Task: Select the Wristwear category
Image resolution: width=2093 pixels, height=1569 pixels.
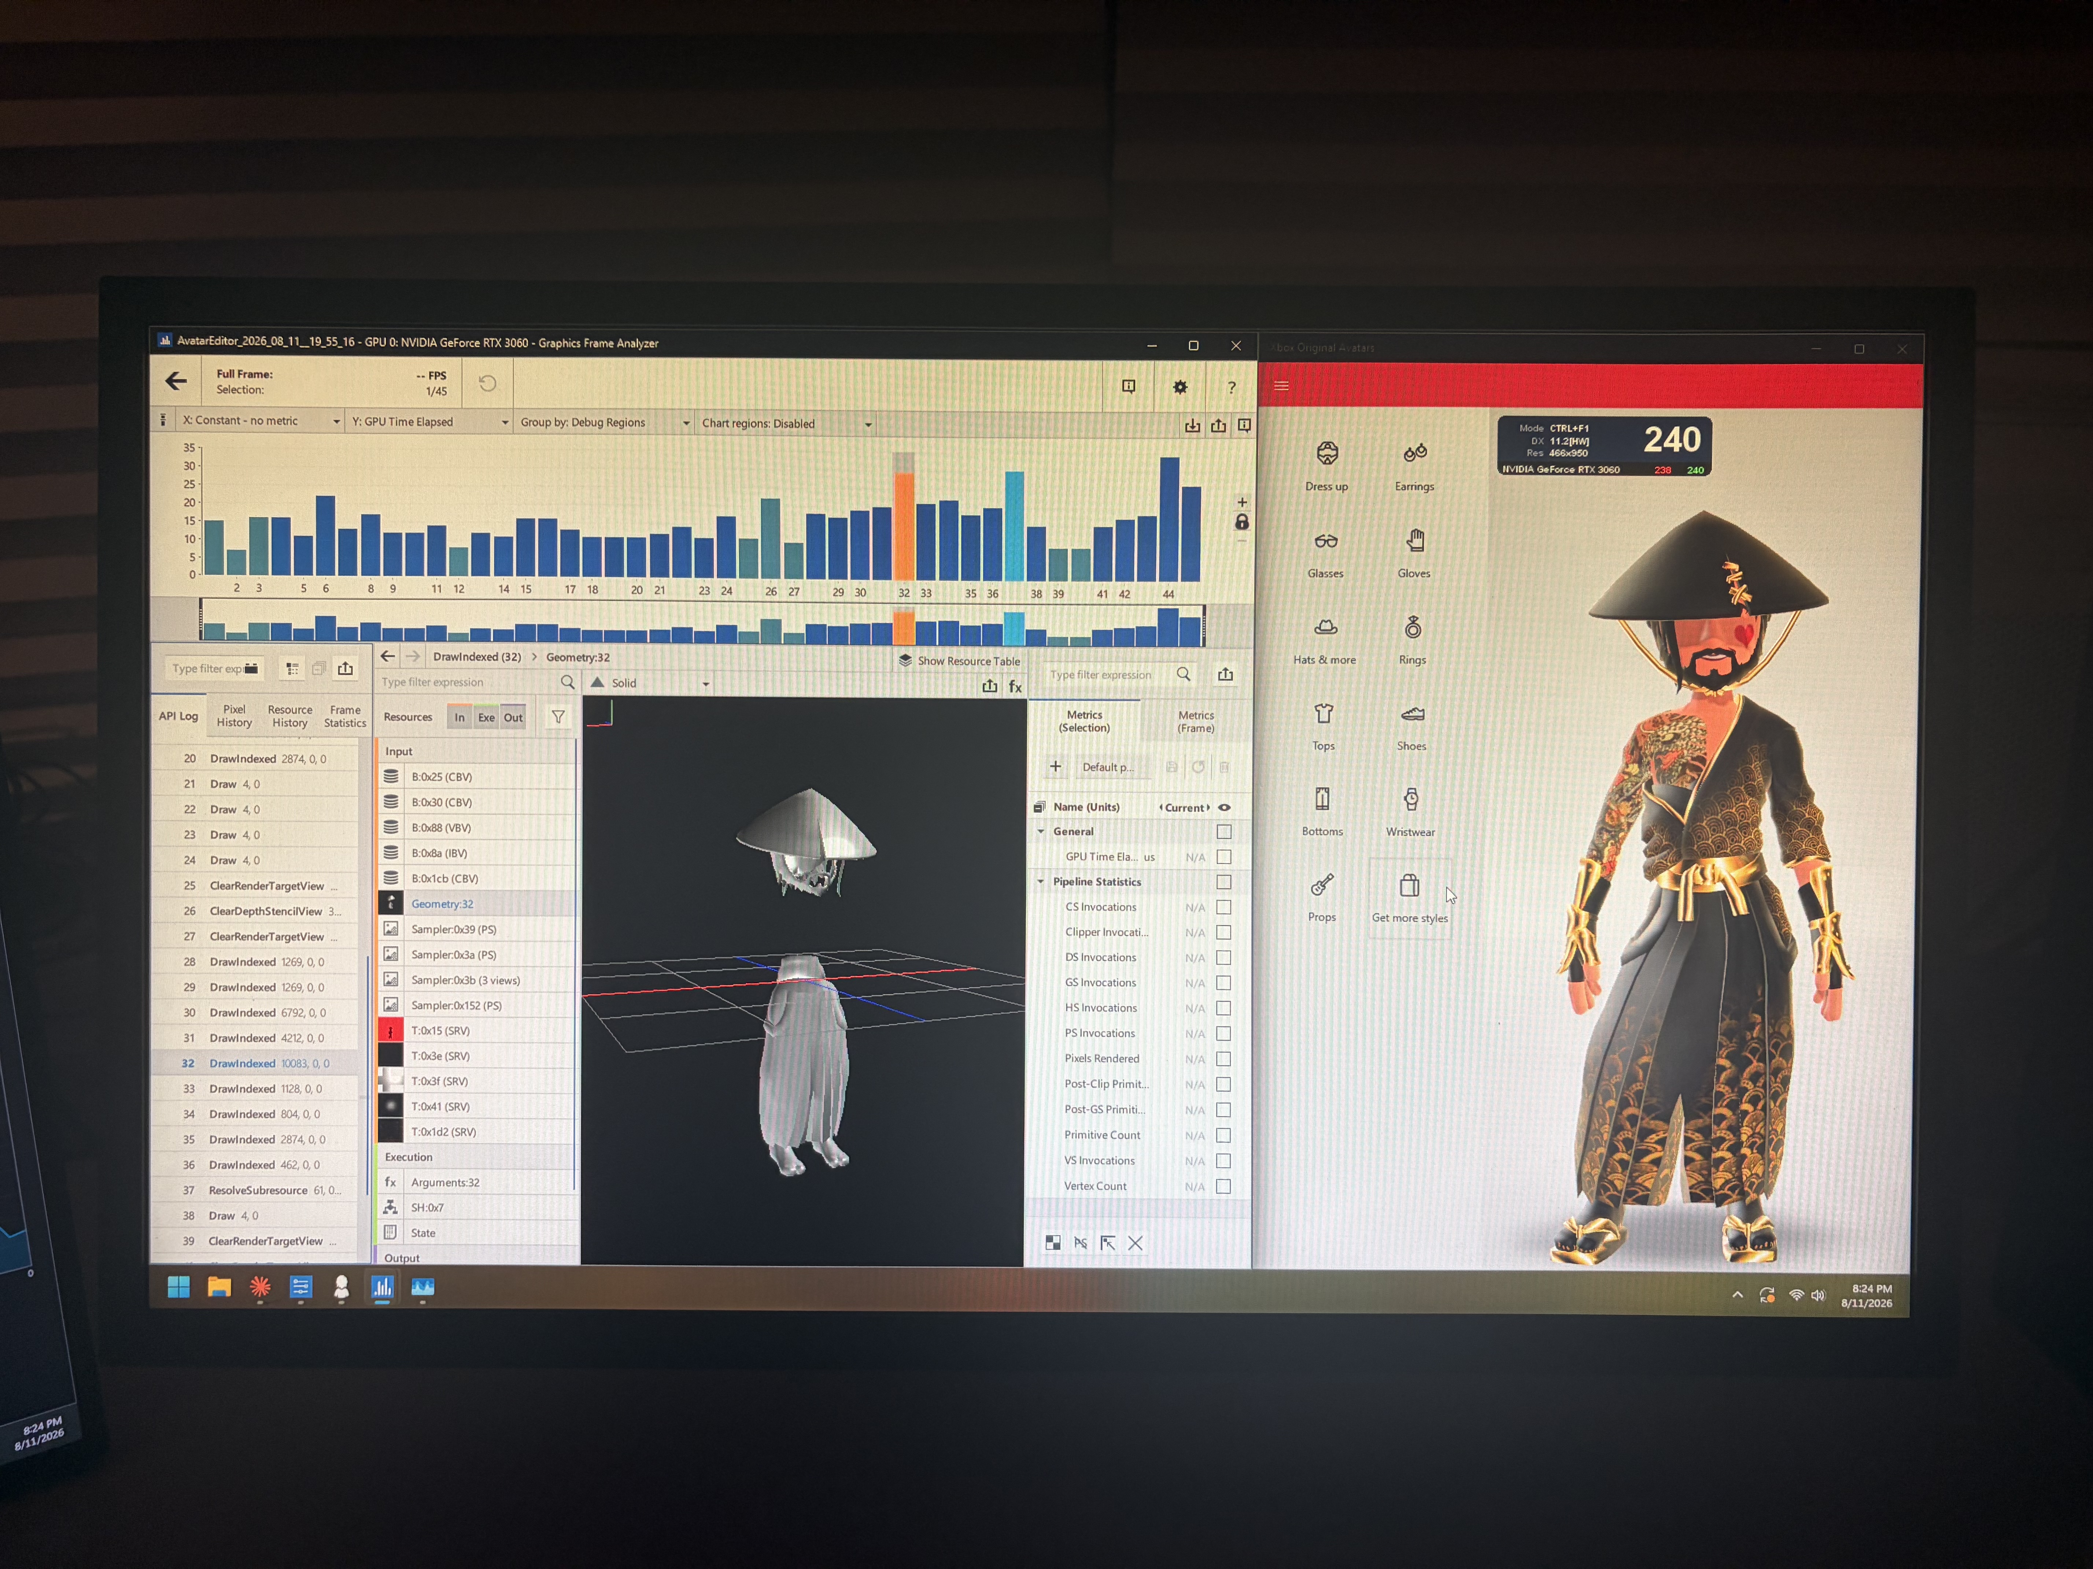Action: point(1411,812)
